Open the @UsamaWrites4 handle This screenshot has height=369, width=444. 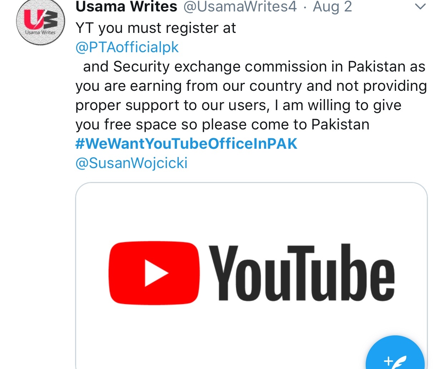(x=240, y=6)
